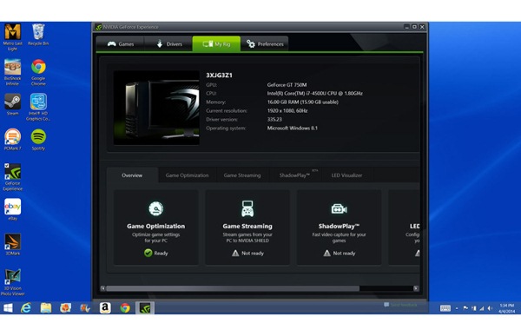
Task: Open Metro Last Light desktop icon
Action: (x=13, y=37)
